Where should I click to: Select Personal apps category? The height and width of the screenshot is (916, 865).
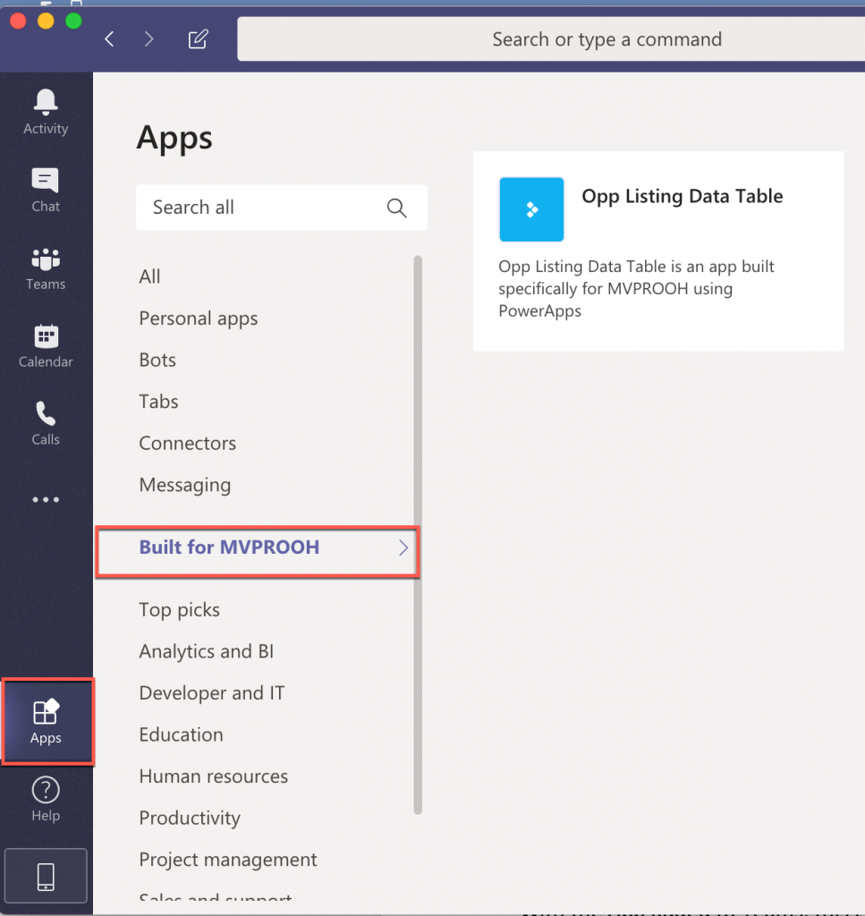tap(198, 318)
